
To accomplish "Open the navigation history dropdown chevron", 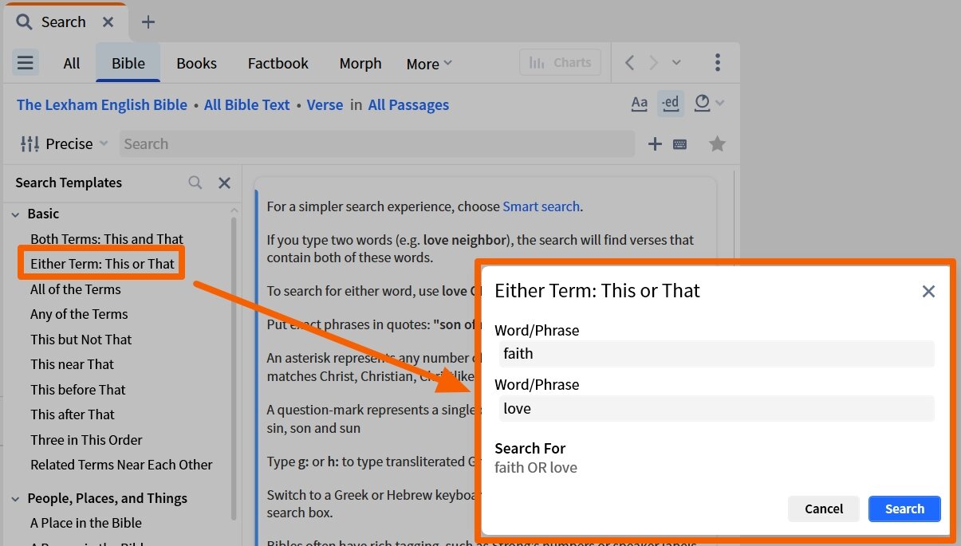I will [676, 62].
